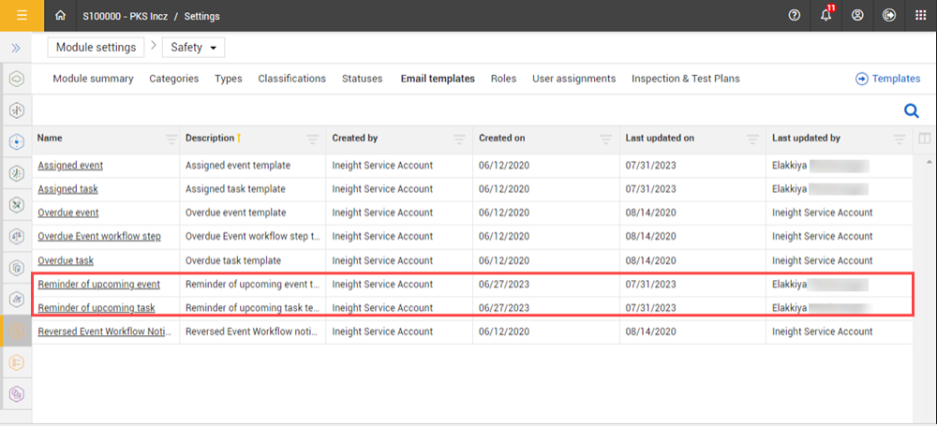This screenshot has width=937, height=426.
Task: Open the help question mark icon
Action: pos(795,16)
